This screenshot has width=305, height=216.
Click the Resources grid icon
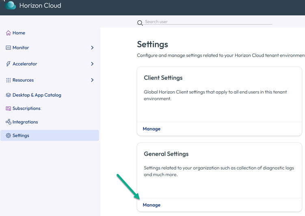pyautogui.click(x=8, y=80)
